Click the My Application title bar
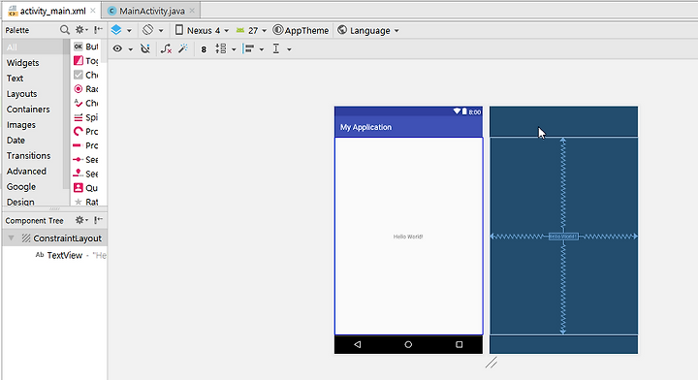 pos(408,127)
